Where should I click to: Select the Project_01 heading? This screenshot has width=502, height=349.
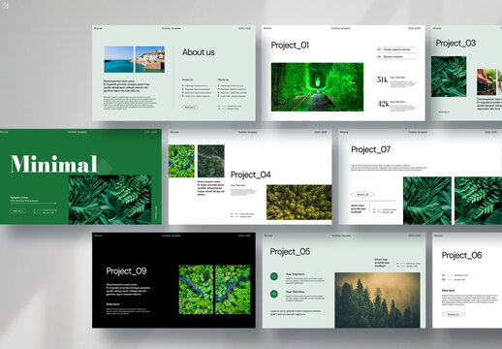[x=290, y=46]
